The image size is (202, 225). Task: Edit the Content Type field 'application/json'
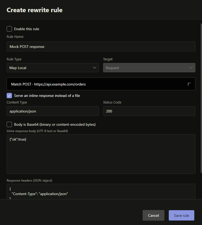pos(53,111)
